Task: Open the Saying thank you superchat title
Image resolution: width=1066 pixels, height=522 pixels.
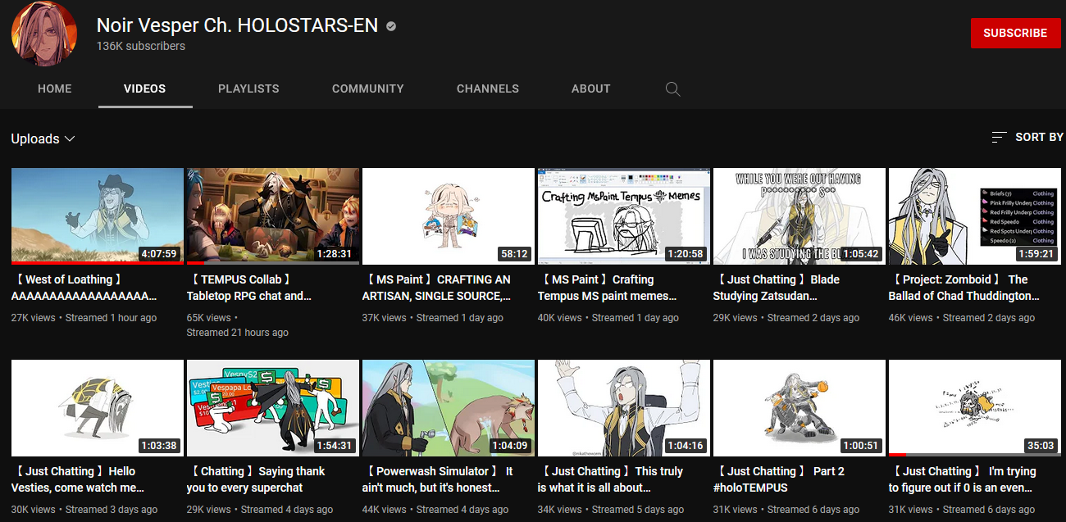Action: point(256,479)
